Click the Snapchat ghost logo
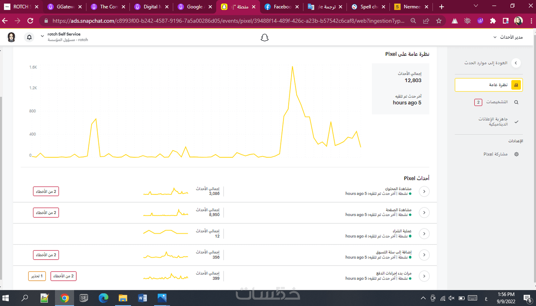The image size is (536, 306). (x=265, y=38)
